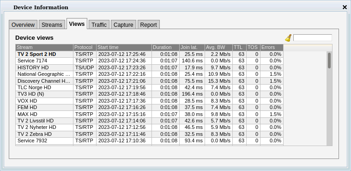Viewport: 351px width, 171px height.
Task: Open the Streams tab
Action: tap(52, 24)
